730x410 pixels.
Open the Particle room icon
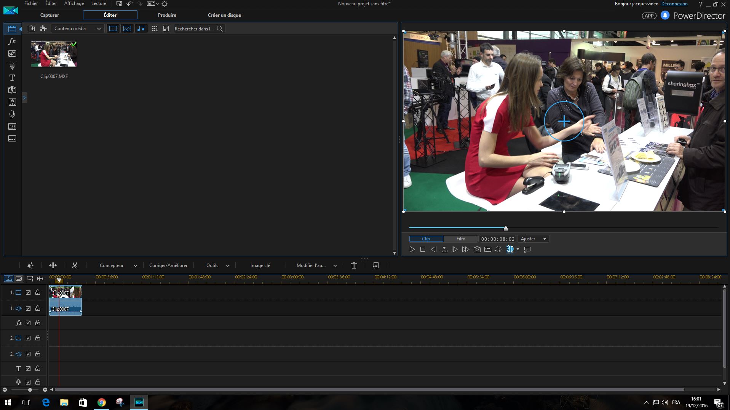click(x=12, y=65)
